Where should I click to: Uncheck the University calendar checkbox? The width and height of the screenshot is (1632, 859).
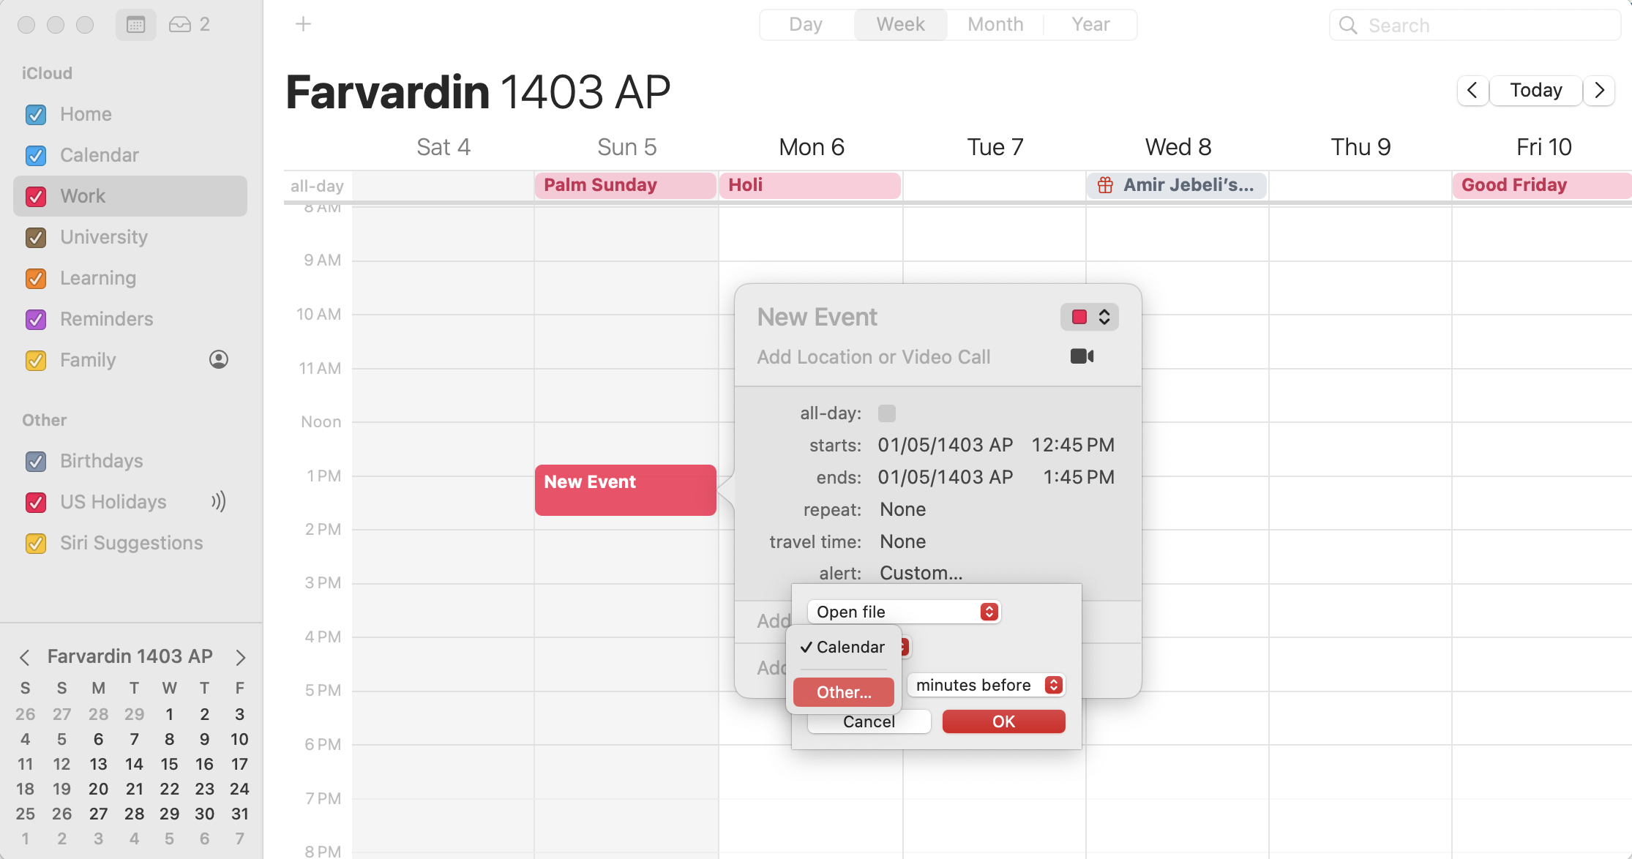[36, 238]
